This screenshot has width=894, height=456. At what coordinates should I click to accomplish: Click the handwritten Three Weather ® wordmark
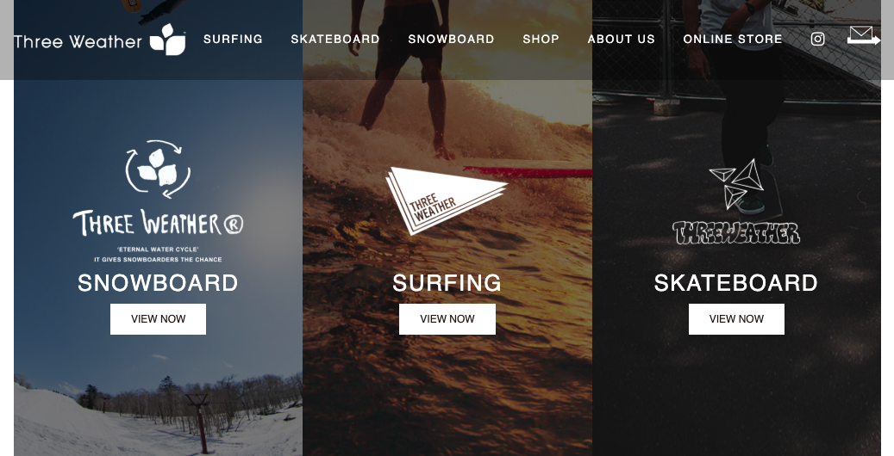158,223
